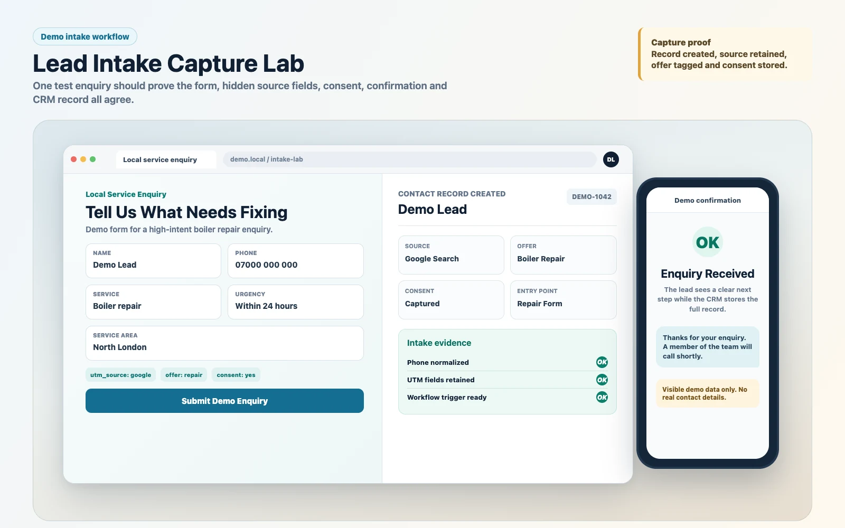The height and width of the screenshot is (528, 845).
Task: Click the Local Service Enquiry green label
Action: 126,194
